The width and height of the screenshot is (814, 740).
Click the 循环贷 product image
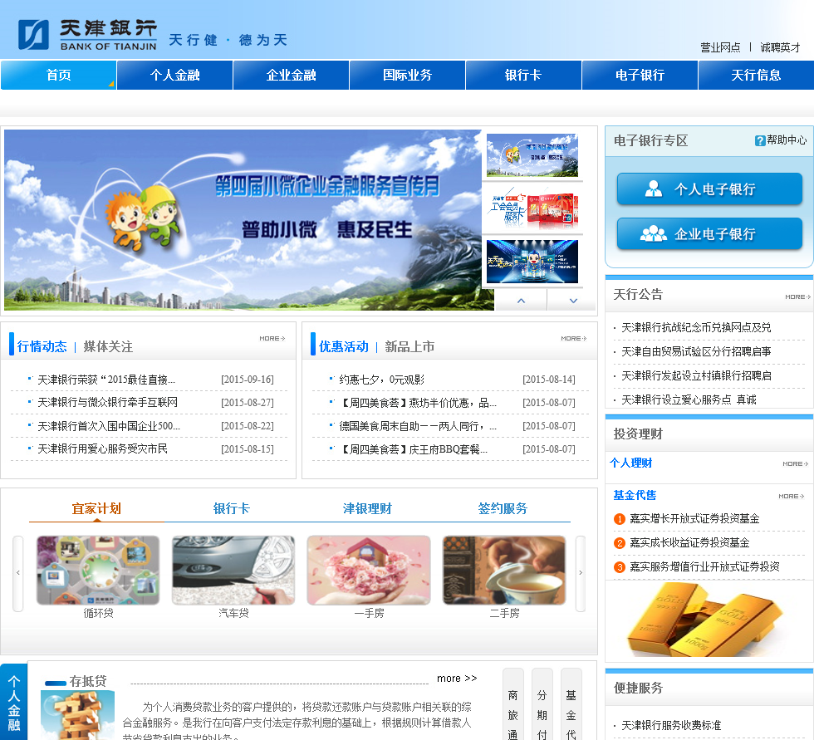tap(98, 571)
